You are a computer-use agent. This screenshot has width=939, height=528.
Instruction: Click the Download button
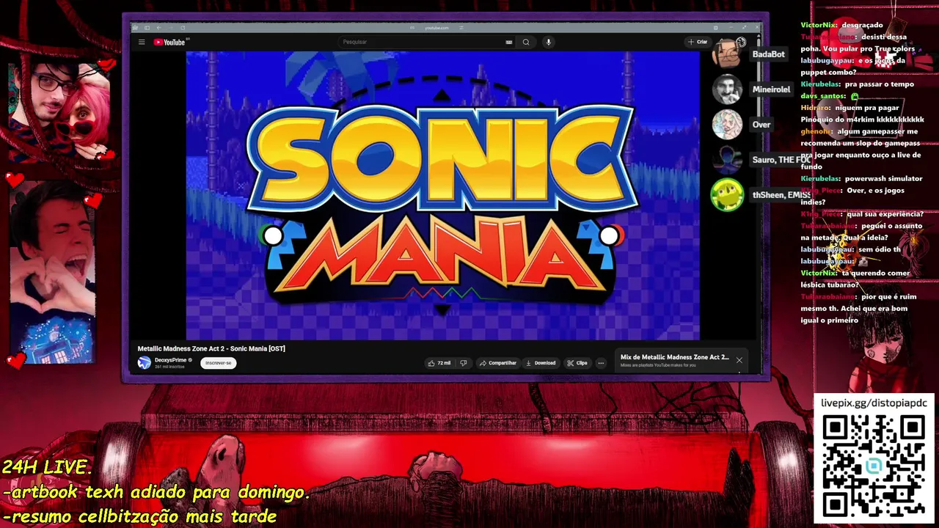pos(541,362)
